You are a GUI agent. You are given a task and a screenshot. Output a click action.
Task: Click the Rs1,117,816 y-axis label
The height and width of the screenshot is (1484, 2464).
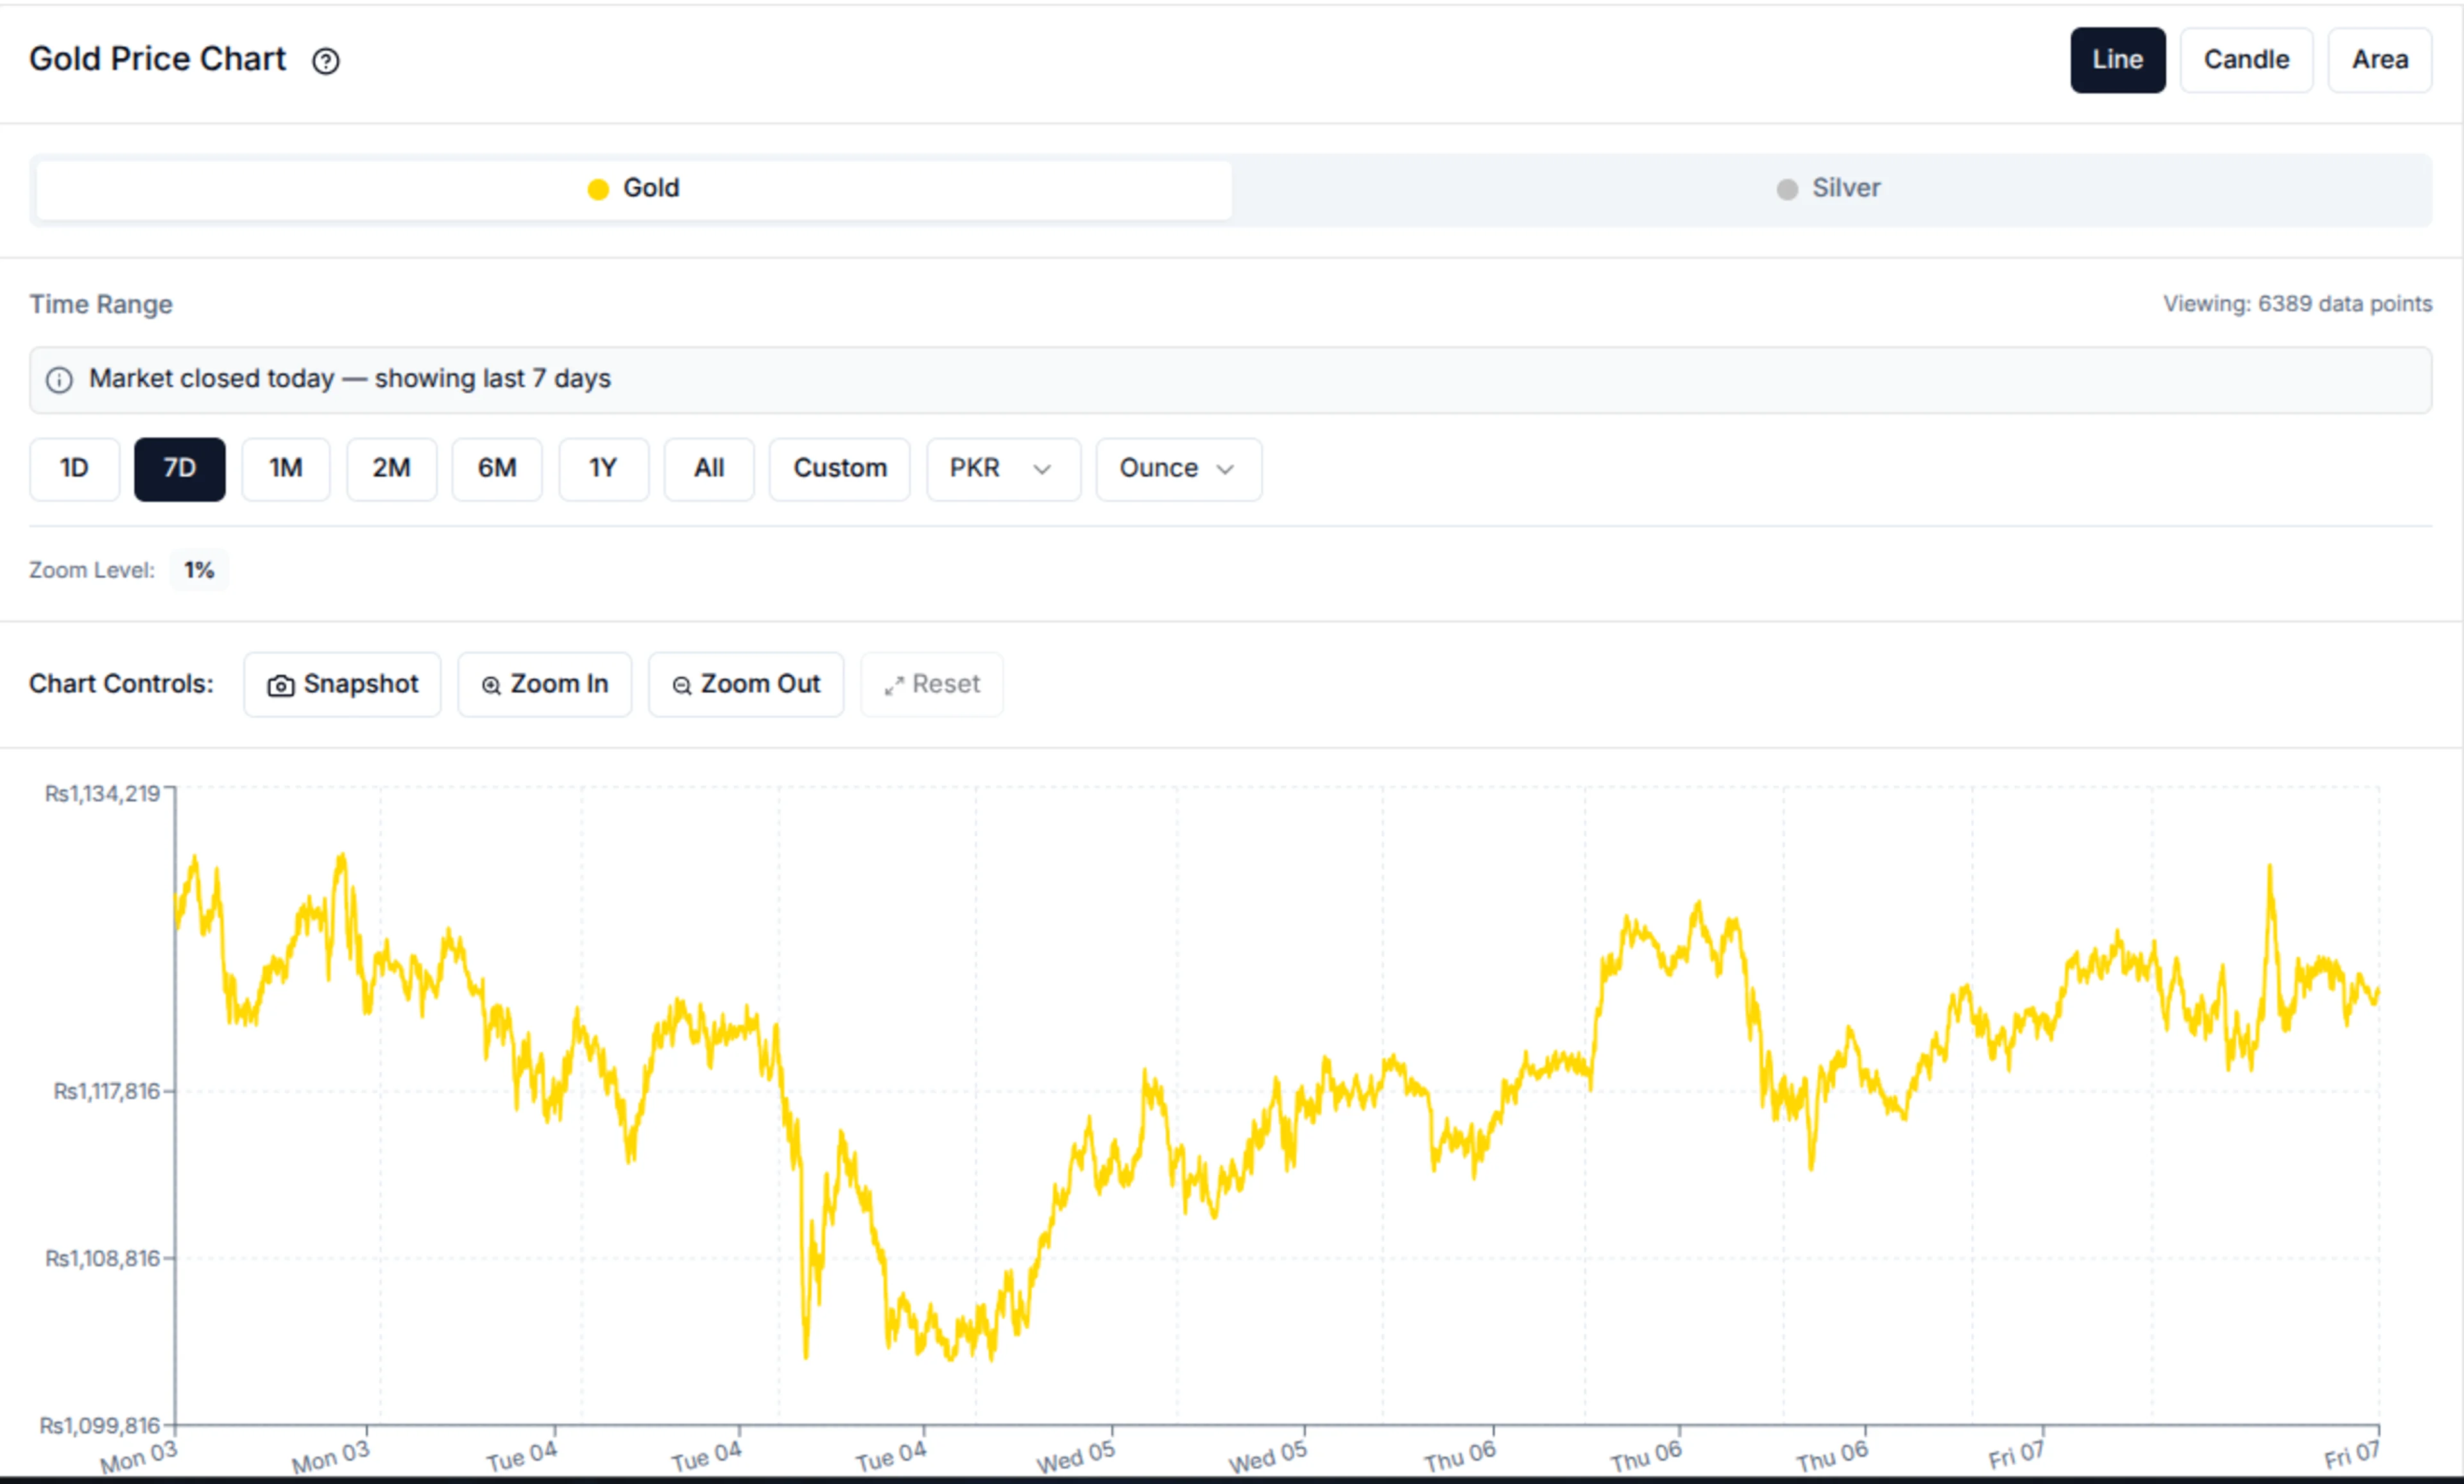point(106,1092)
